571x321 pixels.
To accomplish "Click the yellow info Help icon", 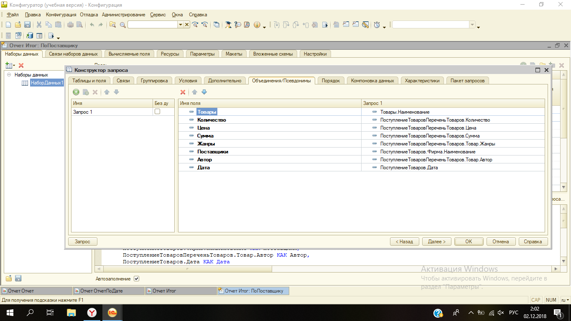I will click(x=257, y=25).
